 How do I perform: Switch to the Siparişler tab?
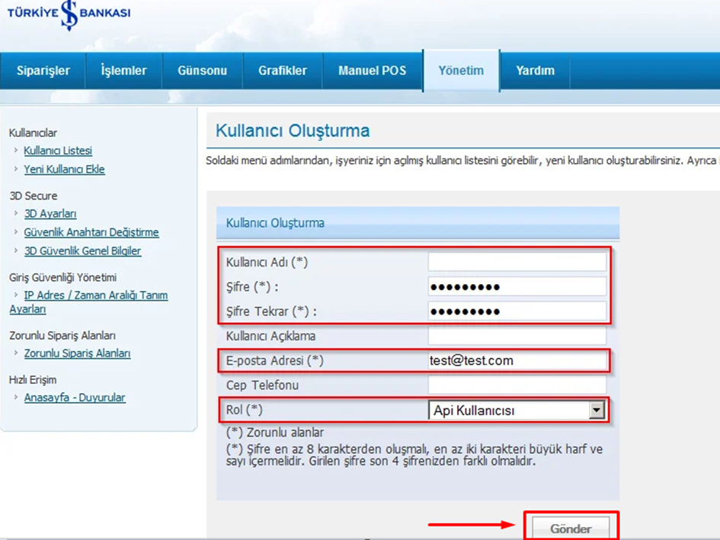[x=42, y=70]
